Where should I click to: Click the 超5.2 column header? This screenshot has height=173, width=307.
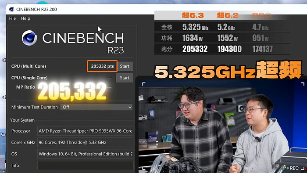coord(228,15)
